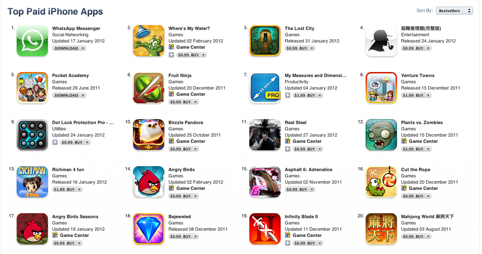Image resolution: width=482 pixels, height=254 pixels.
Task: Buy Venture Towns for $1.99
Action: (413, 95)
